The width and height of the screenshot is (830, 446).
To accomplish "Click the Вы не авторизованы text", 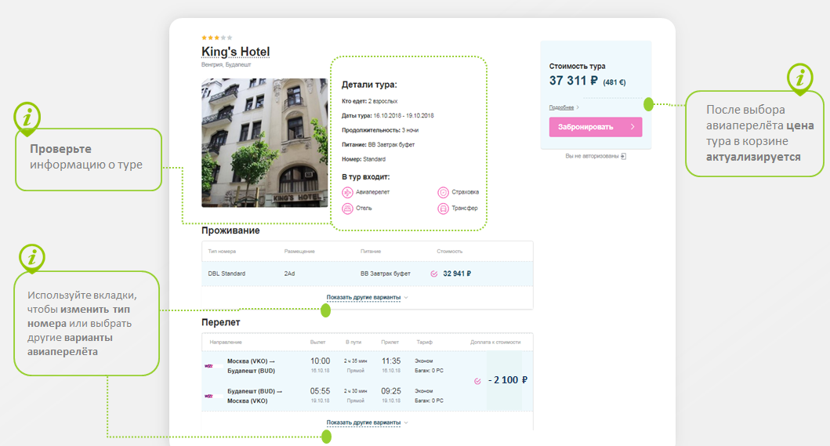I will pos(592,156).
